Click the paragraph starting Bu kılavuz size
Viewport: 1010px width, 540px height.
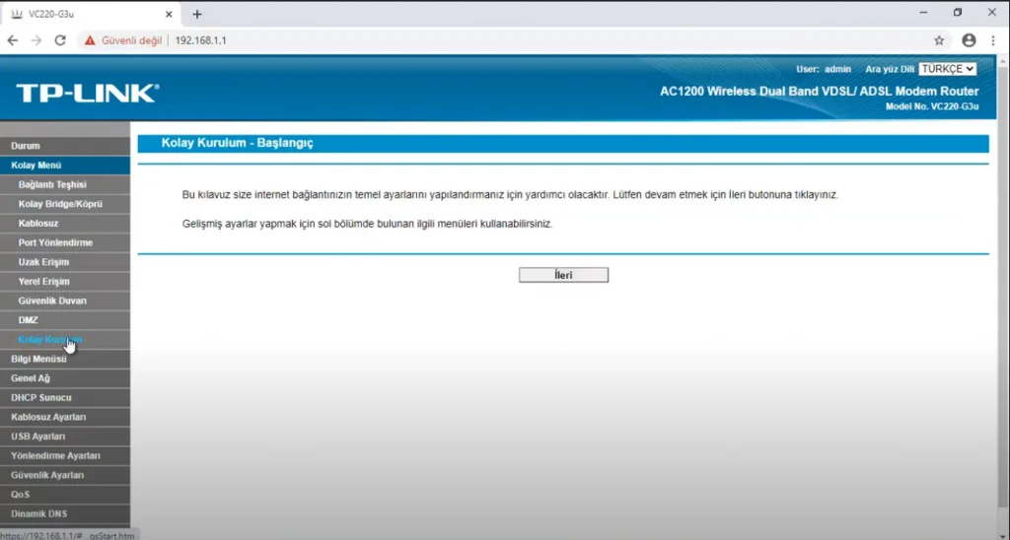click(x=510, y=194)
